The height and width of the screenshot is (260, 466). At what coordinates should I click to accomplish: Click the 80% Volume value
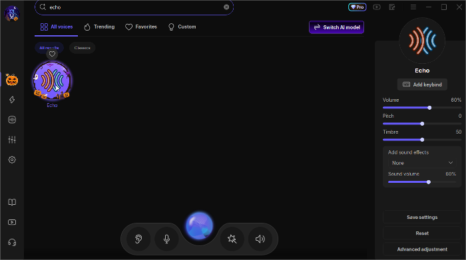[x=456, y=100]
